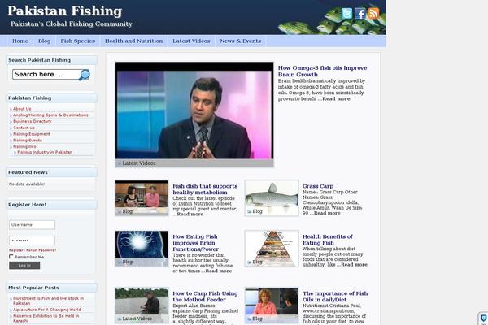Click the carp fishing video thumbnail
Image resolution: width=488 pixels, height=325 pixels.
[142, 305]
